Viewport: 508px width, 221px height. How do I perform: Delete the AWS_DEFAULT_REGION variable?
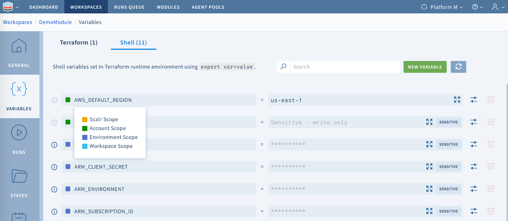point(491,100)
